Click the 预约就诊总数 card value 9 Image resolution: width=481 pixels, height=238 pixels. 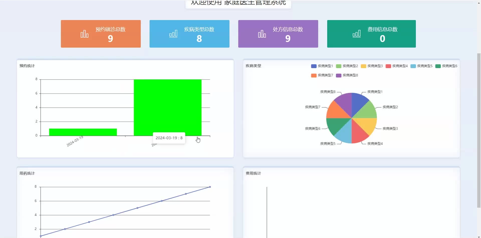coord(110,39)
